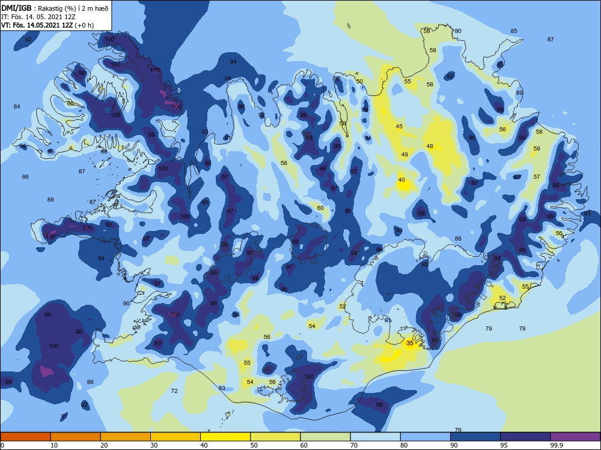Click the 95–99.9 indigo legend swatch
The image size is (601, 450).
(x=525, y=437)
